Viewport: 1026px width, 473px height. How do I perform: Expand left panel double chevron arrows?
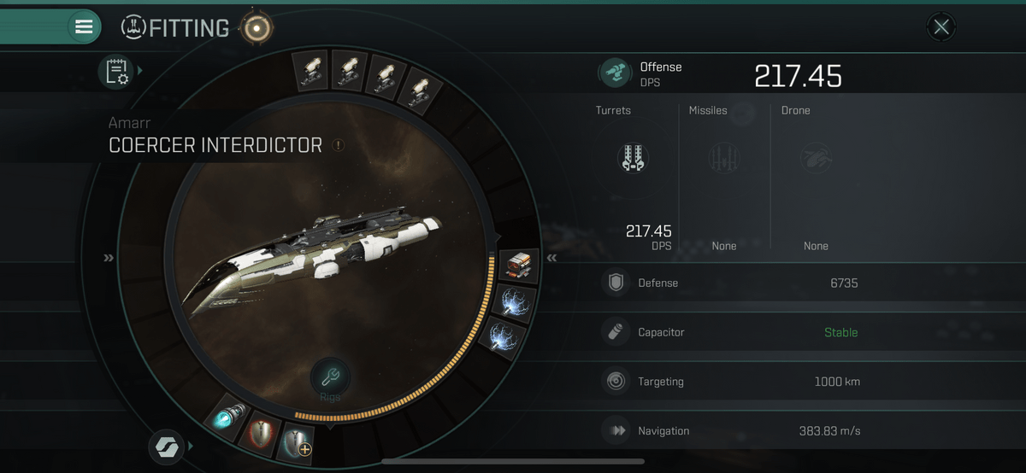pyautogui.click(x=109, y=257)
